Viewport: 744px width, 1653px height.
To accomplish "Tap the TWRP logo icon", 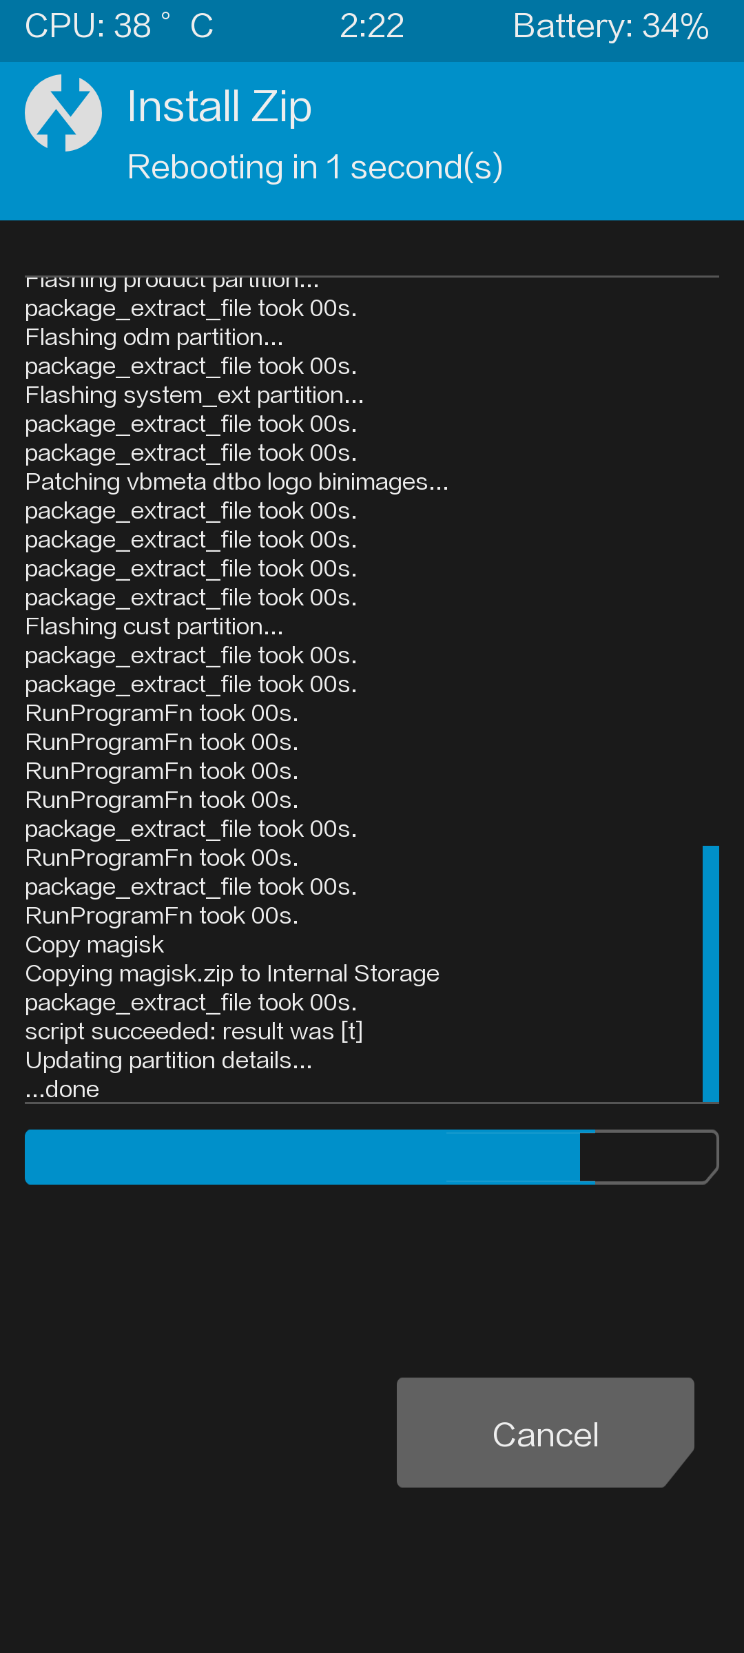I will point(63,113).
